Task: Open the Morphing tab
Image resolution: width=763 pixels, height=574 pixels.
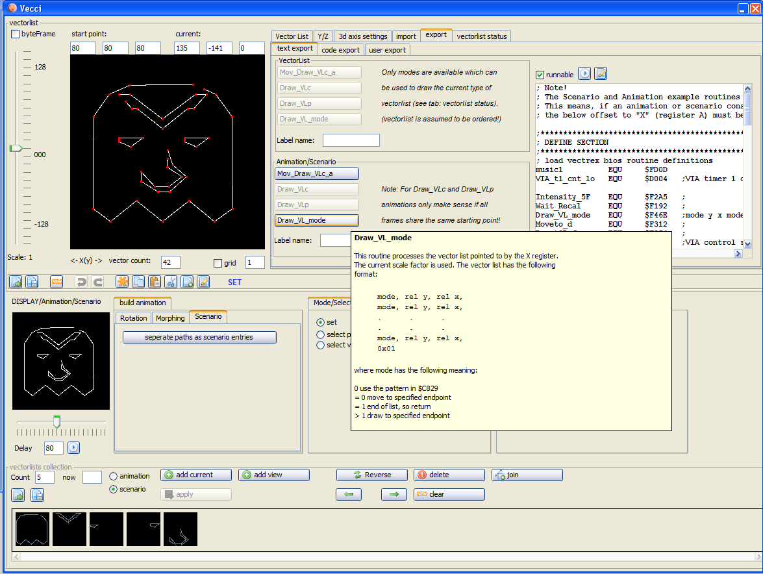Action: (170, 318)
